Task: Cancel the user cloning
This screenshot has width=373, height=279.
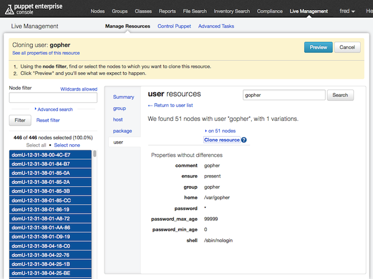Action: click(347, 47)
